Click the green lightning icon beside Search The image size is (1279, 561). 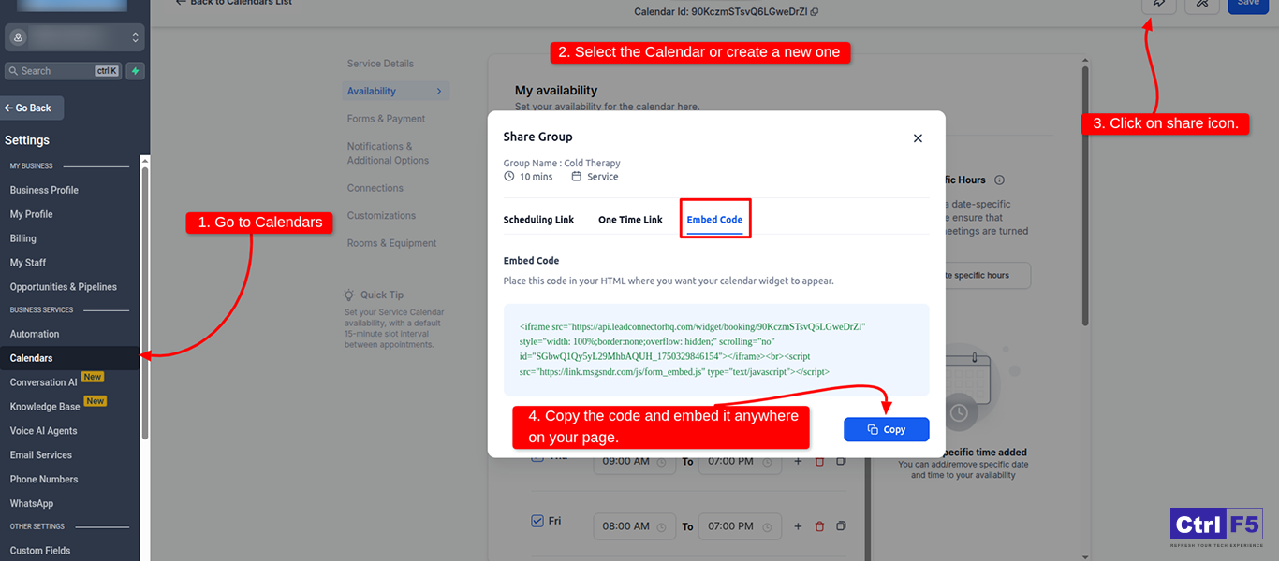tap(135, 70)
